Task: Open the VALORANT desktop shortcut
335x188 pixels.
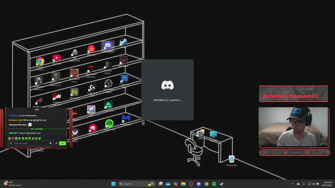Action: [124, 62]
